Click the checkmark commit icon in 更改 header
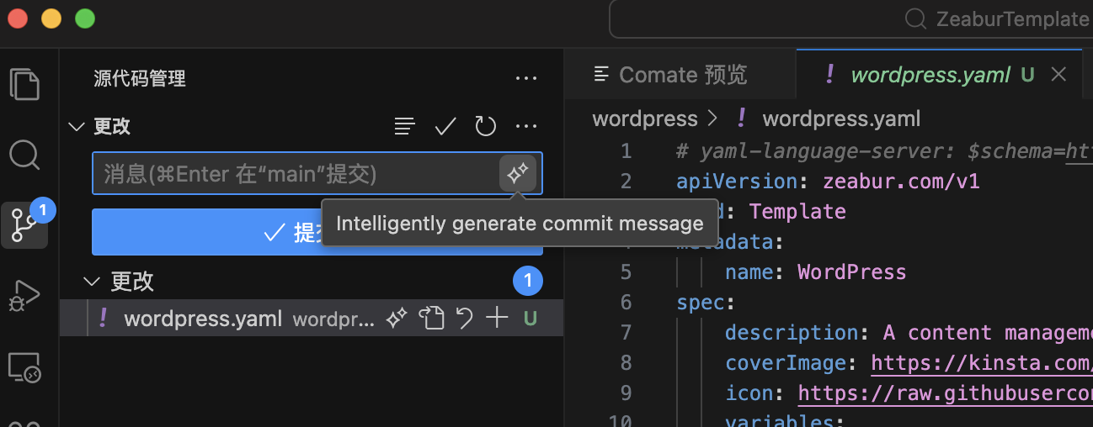 pos(445,127)
